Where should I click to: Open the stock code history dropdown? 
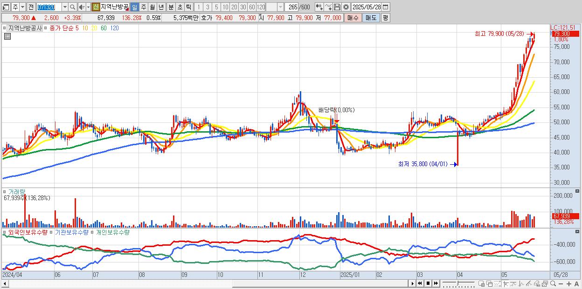(65, 7)
